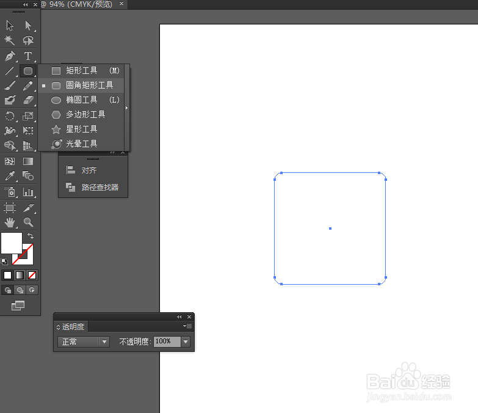This screenshot has width=478, height=413.
Task: Select the Blend tool
Action: [x=28, y=176]
